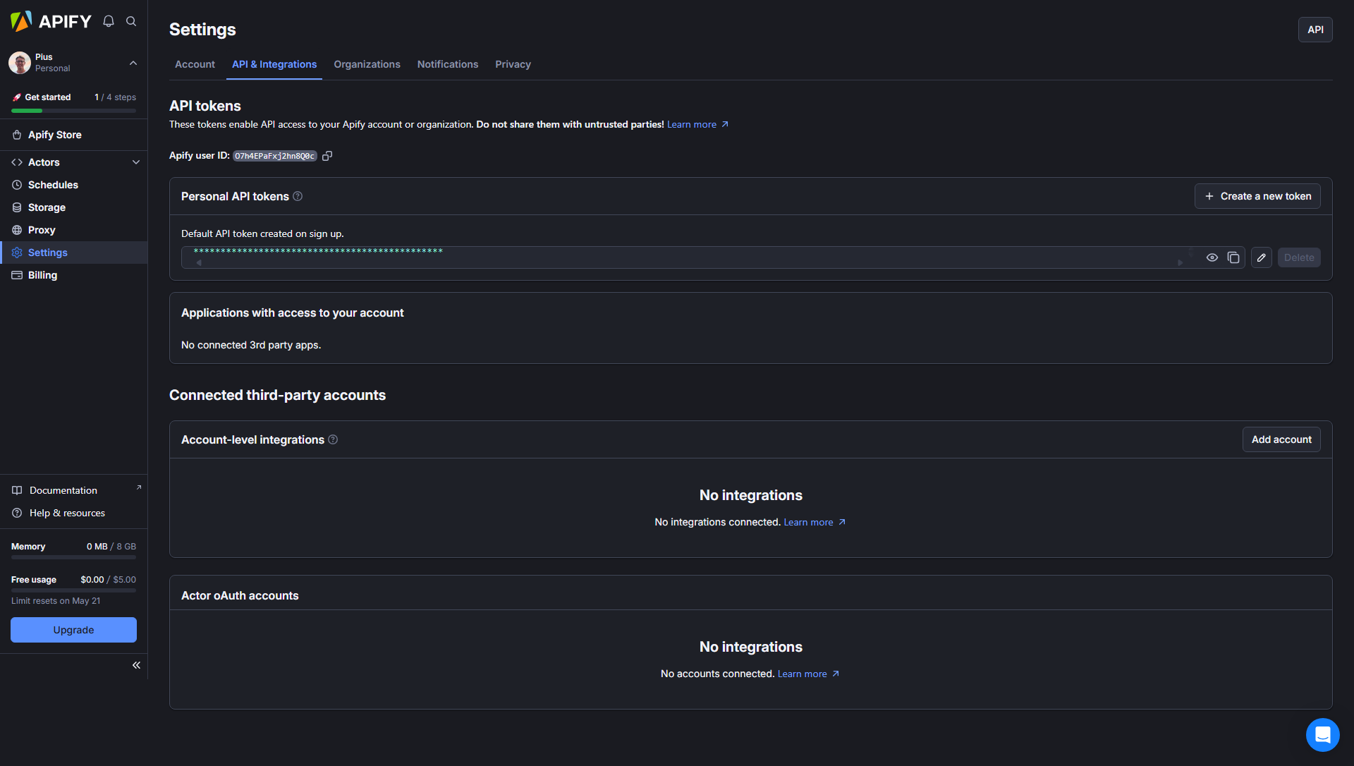
Task: Collapse the Pius account switcher
Action: click(x=133, y=63)
